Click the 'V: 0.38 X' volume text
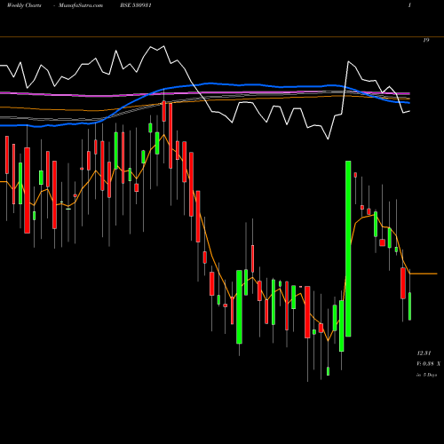The height and width of the screenshot is (444, 444). pyautogui.click(x=428, y=364)
